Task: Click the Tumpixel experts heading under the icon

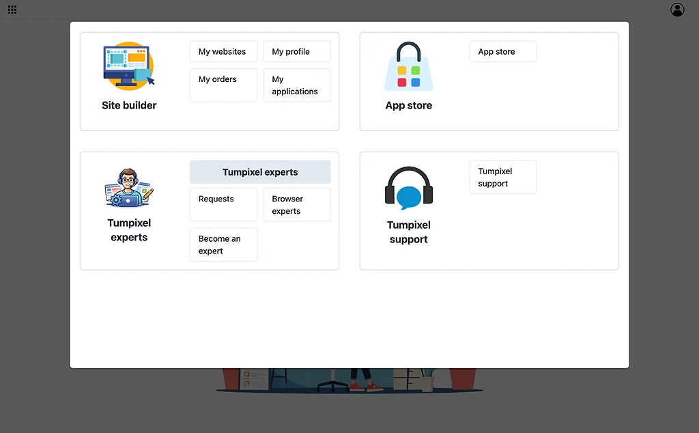Action: tap(129, 230)
